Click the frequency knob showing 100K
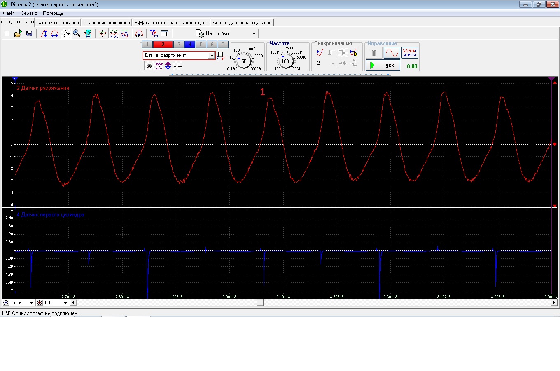Viewport: 560px width, 371px height. coord(286,61)
